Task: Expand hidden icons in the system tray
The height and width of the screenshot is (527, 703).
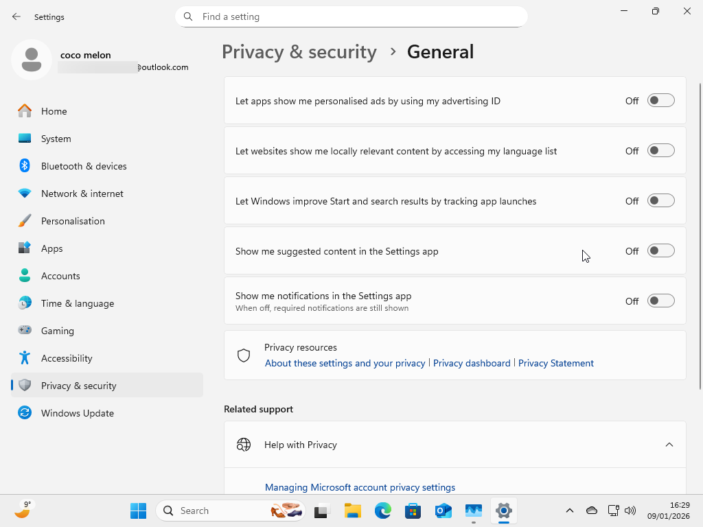Action: point(570,511)
